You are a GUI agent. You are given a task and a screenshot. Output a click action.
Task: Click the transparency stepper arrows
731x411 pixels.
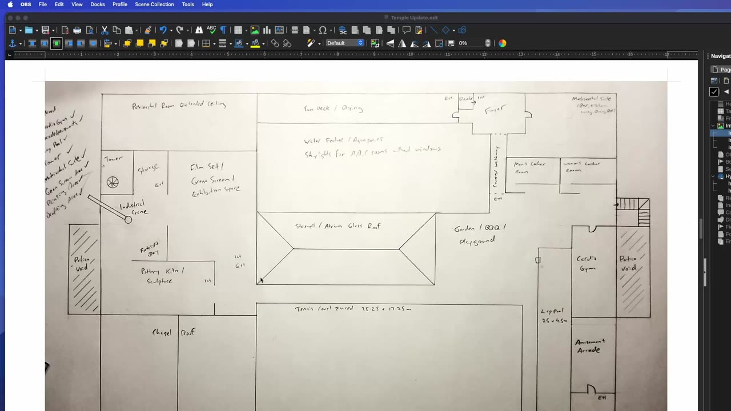tap(488, 43)
